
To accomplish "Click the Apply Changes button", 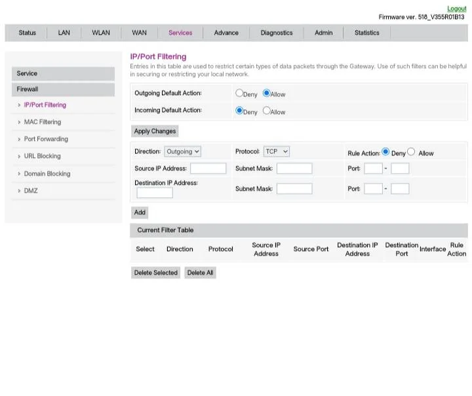I will pos(155,131).
